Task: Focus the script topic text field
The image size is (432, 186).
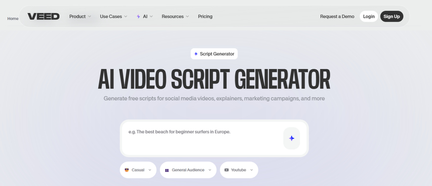Action: [202, 138]
